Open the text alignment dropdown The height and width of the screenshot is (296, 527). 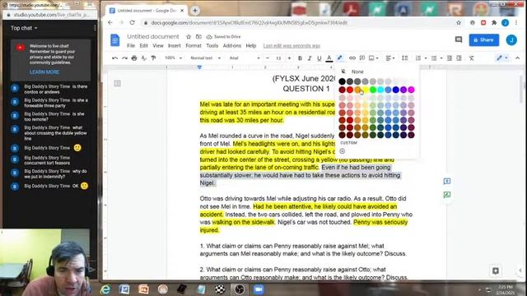(x=389, y=58)
